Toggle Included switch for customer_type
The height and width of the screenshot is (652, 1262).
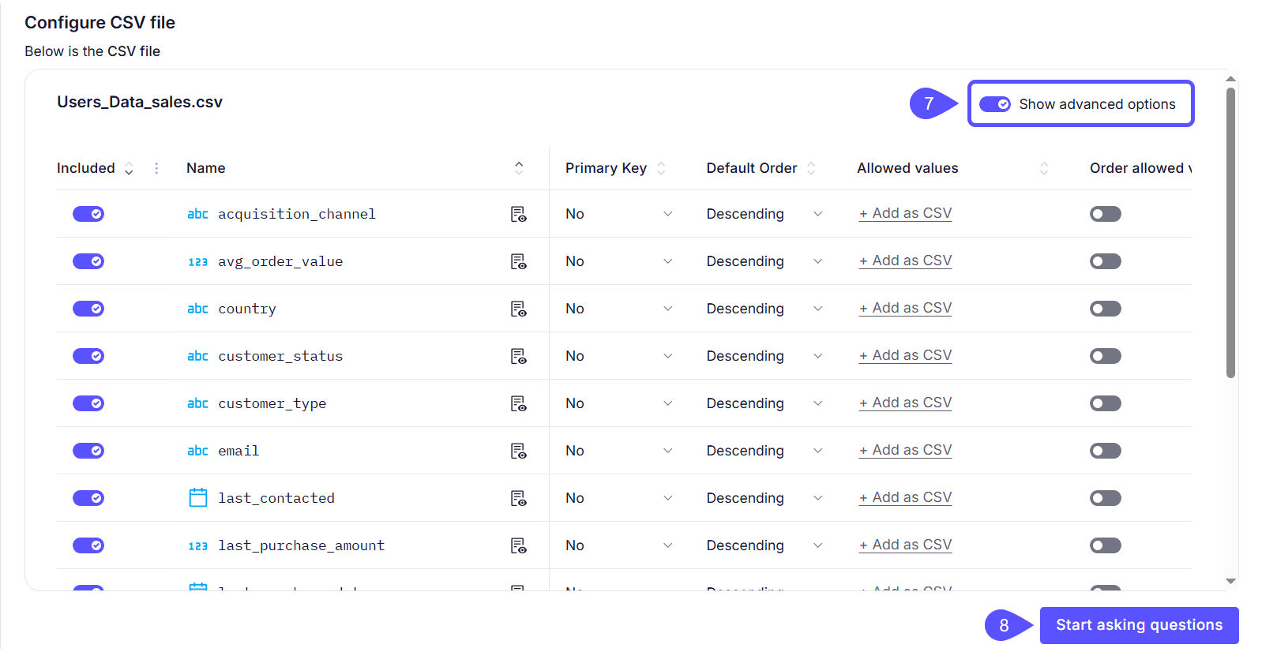88,403
